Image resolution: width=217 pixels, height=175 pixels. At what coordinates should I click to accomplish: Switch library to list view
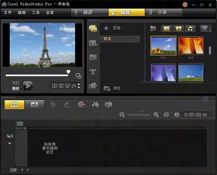click(204, 28)
